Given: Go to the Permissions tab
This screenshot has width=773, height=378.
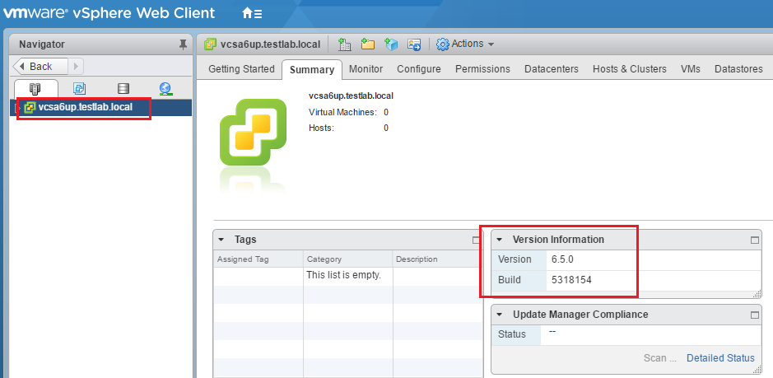Looking at the screenshot, I should click(x=482, y=69).
